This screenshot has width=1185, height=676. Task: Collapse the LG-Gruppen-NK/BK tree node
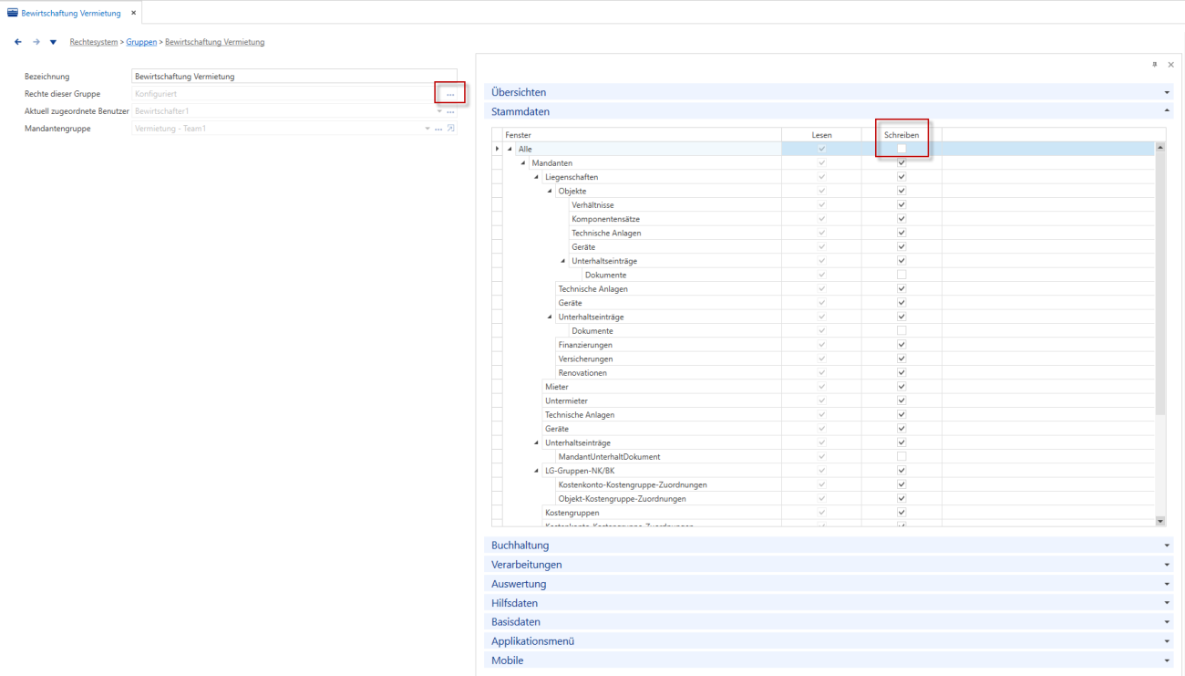pos(537,471)
